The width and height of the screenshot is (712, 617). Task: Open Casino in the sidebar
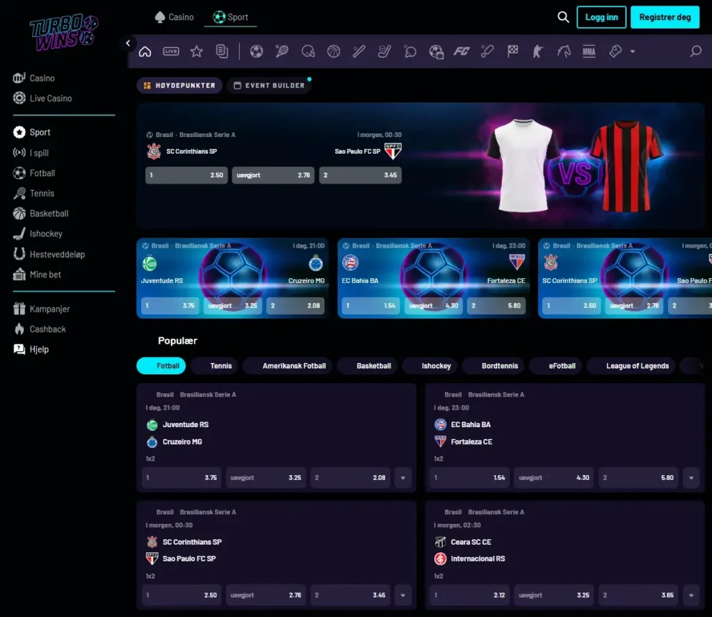click(34, 78)
